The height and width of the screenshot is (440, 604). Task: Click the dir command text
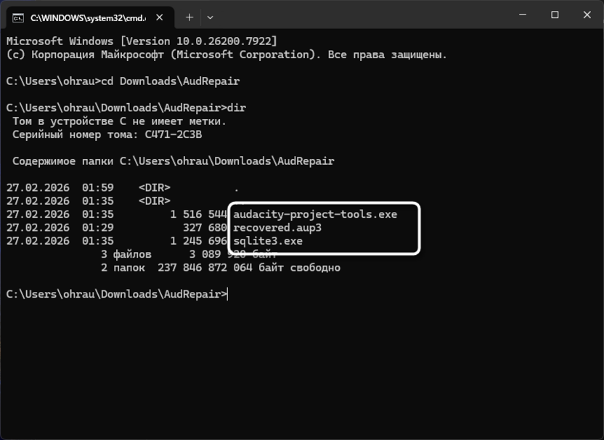237,108
